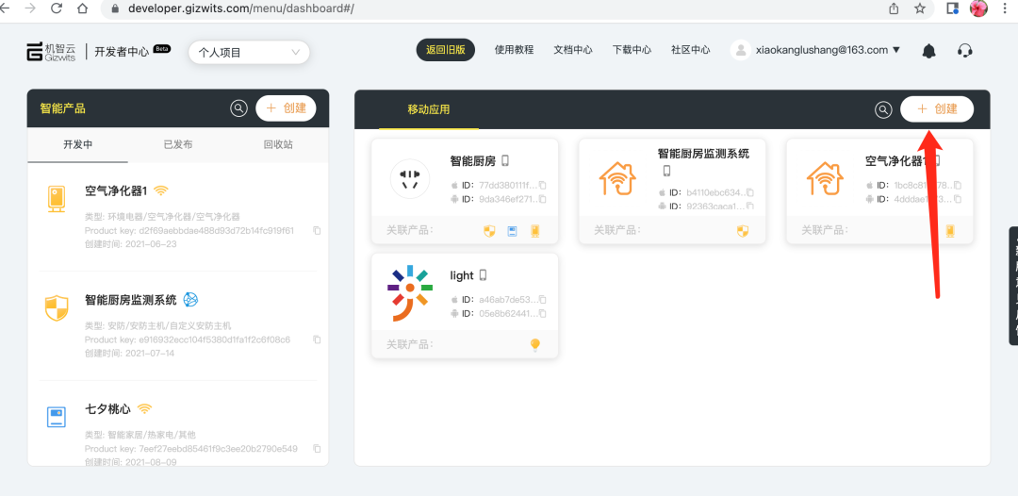This screenshot has height=496, width=1018.
Task: Open 社区中心 from the top navigation
Action: click(691, 50)
